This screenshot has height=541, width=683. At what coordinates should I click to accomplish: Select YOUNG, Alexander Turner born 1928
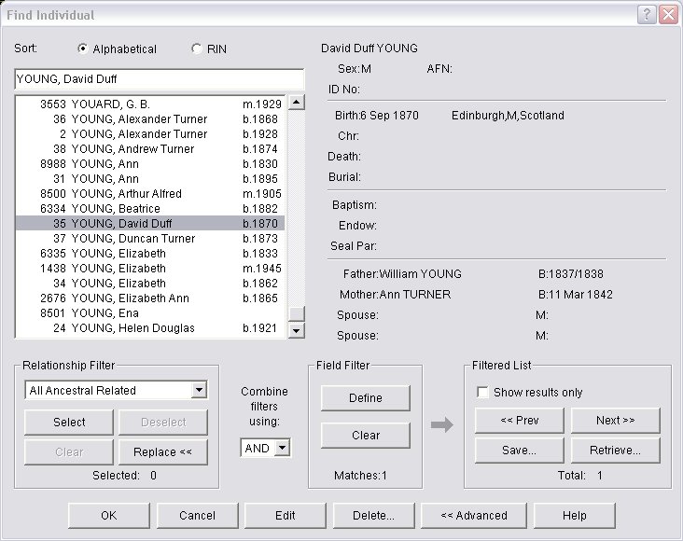coord(150,134)
